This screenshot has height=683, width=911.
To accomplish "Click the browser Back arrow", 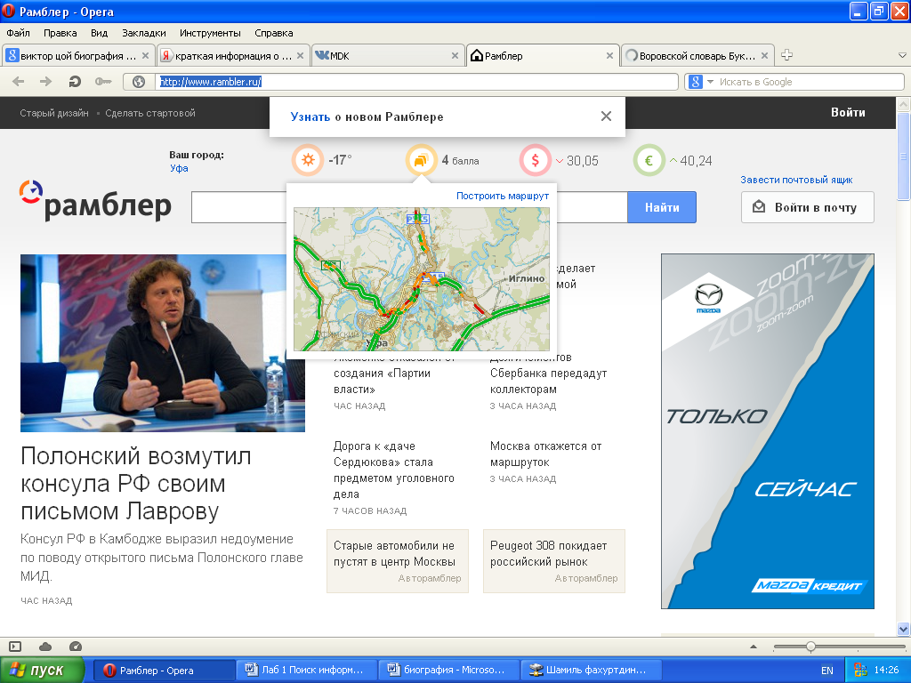I will (x=18, y=82).
